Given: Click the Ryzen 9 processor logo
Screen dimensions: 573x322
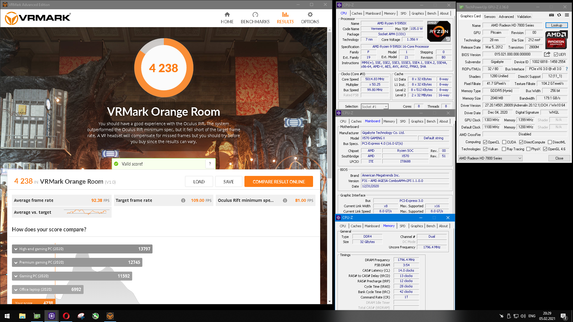Looking at the screenshot, I should tap(439, 31).
